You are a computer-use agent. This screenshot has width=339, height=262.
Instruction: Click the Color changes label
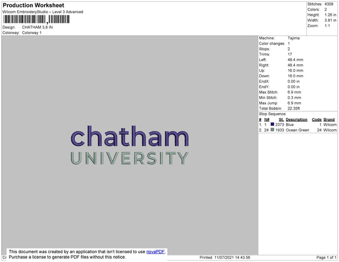click(272, 43)
